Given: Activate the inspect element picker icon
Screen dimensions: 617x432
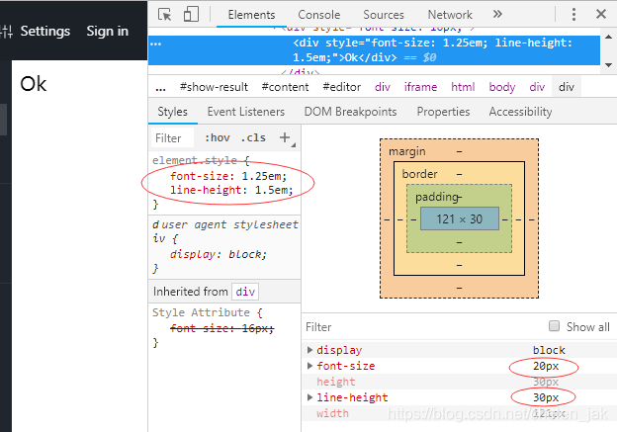Looking at the screenshot, I should point(164,15).
